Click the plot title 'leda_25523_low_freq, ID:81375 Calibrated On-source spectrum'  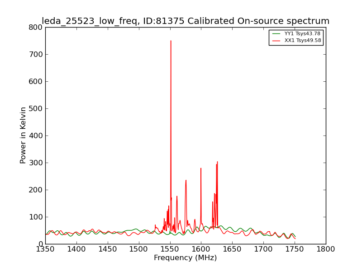pyautogui.click(x=186, y=21)
